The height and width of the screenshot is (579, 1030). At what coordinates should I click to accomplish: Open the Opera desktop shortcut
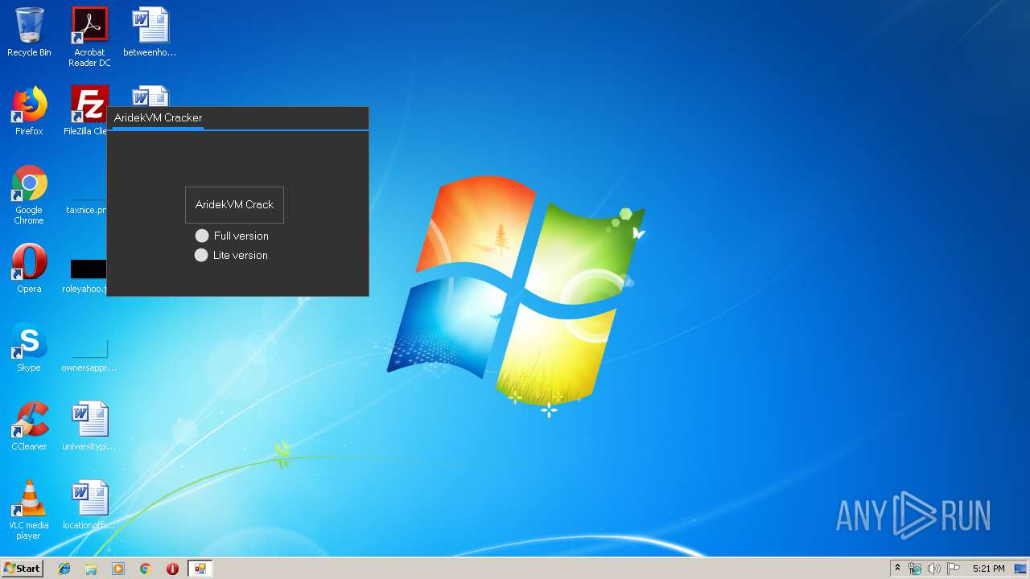coord(29,269)
